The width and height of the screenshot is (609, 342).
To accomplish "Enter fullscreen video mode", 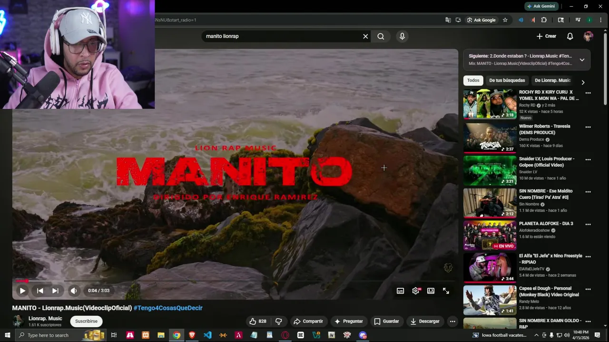I will 446,291.
